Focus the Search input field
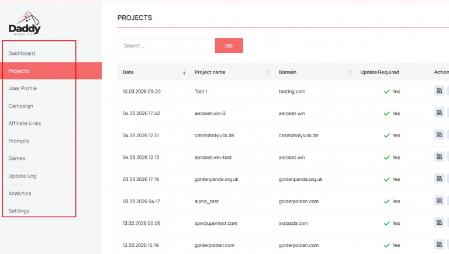 click(x=166, y=46)
